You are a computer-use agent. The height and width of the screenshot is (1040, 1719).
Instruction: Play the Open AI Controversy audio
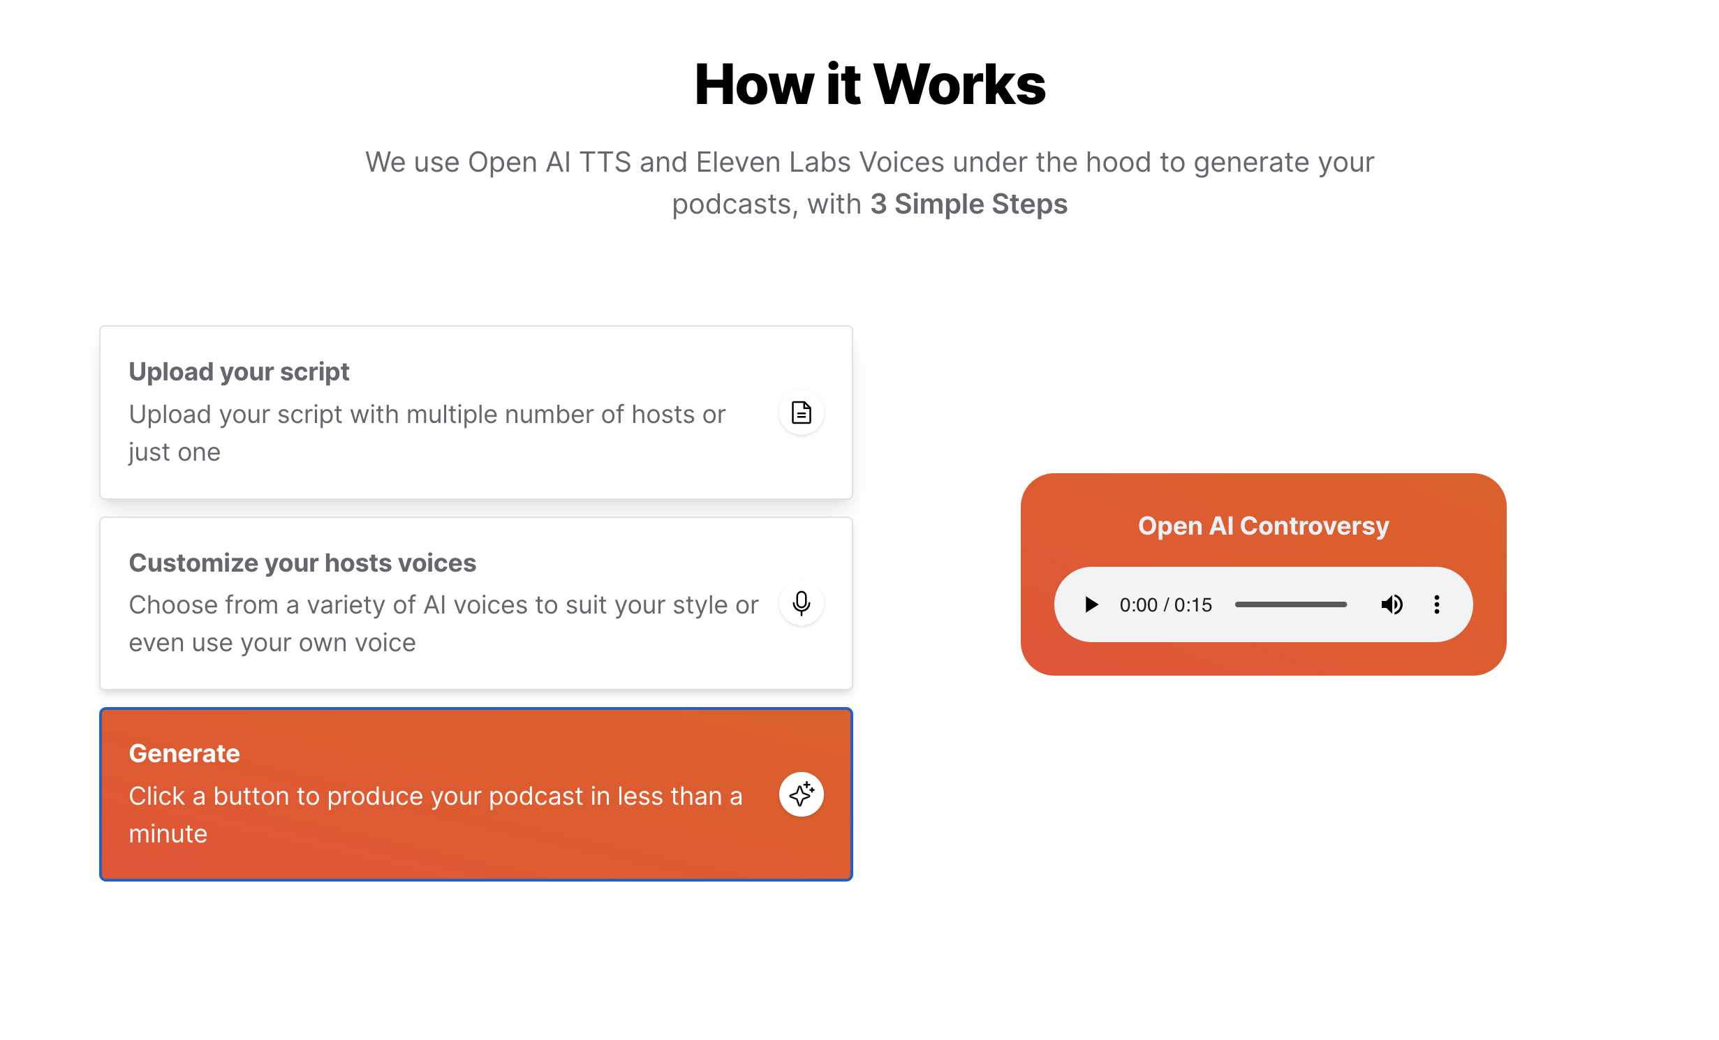click(1091, 604)
